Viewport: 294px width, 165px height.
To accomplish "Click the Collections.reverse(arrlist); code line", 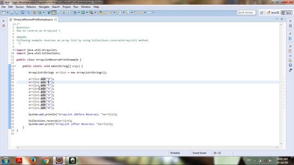I will point(50,121).
